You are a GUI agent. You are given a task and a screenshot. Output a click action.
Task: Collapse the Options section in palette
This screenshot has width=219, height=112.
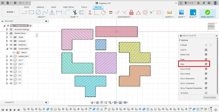pos(180,40)
